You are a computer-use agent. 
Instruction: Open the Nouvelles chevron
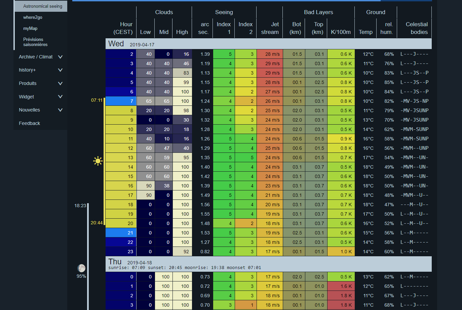coord(60,110)
